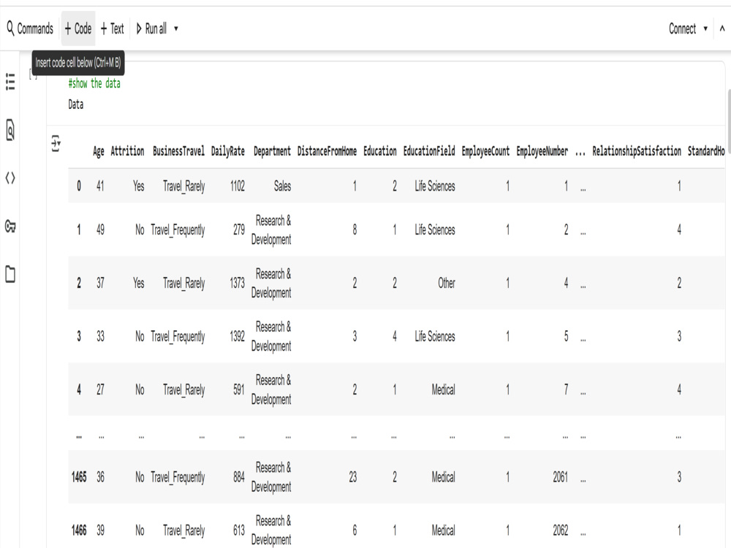The height and width of the screenshot is (548, 731).
Task: Select the Age column header
Action: click(x=99, y=151)
